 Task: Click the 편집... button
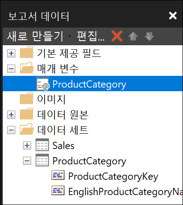pyautogui.click(x=91, y=36)
